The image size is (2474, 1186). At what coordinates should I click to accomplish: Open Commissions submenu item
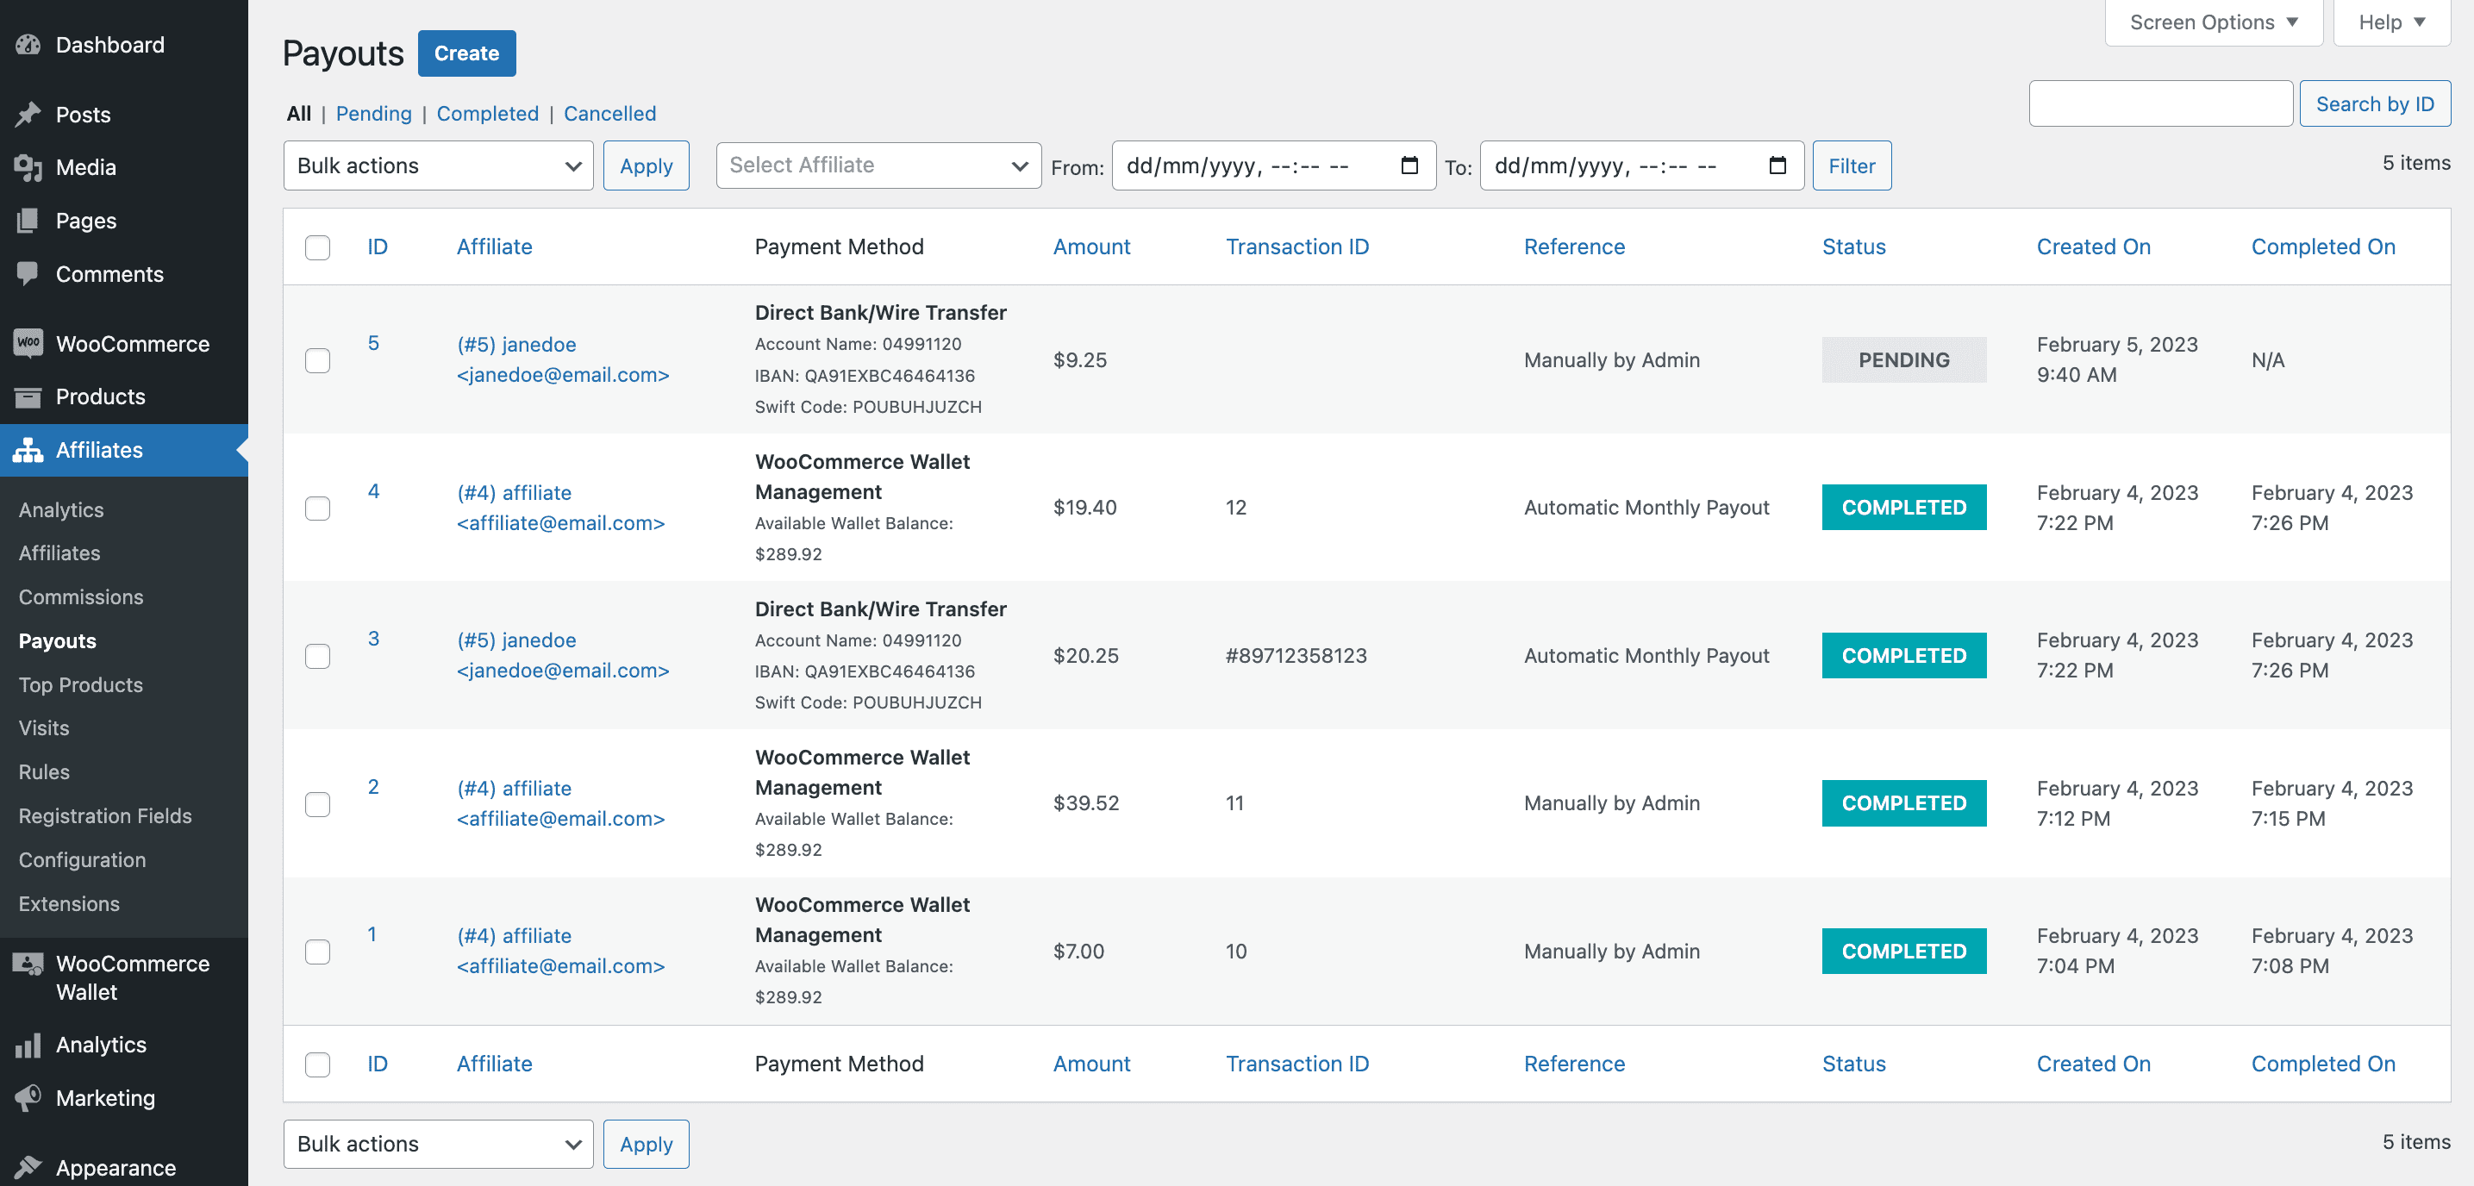[x=81, y=596]
